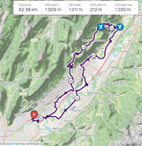142x146 pixels.
Task: Click the 50 km route marker
Action: pyautogui.click(x=71, y=81)
